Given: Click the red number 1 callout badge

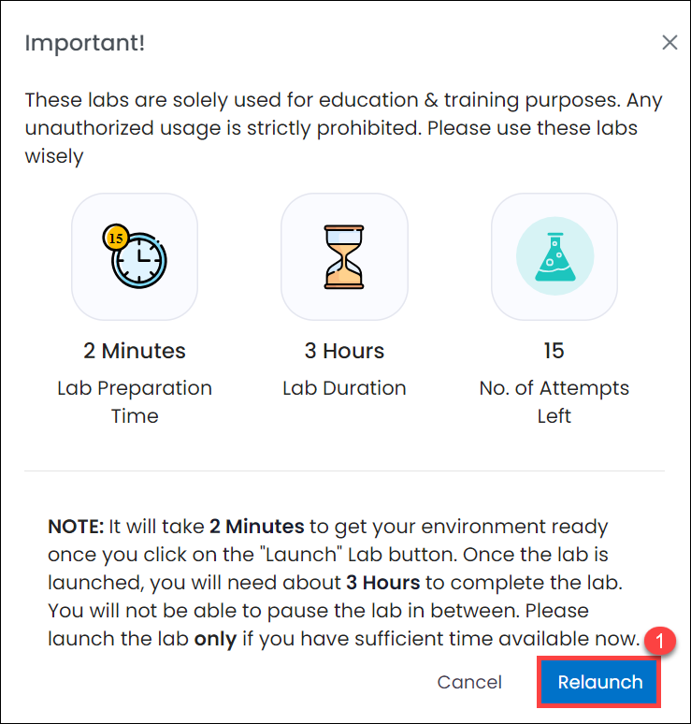Looking at the screenshot, I should pyautogui.click(x=659, y=641).
